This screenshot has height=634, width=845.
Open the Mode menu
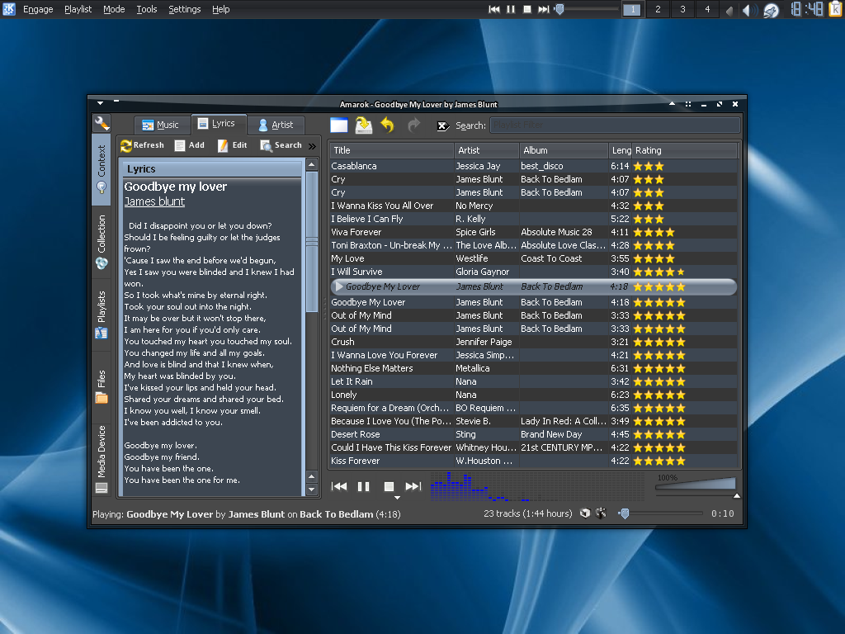tap(114, 9)
